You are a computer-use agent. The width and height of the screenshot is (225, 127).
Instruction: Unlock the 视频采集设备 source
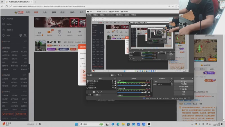[x=115, y=81]
